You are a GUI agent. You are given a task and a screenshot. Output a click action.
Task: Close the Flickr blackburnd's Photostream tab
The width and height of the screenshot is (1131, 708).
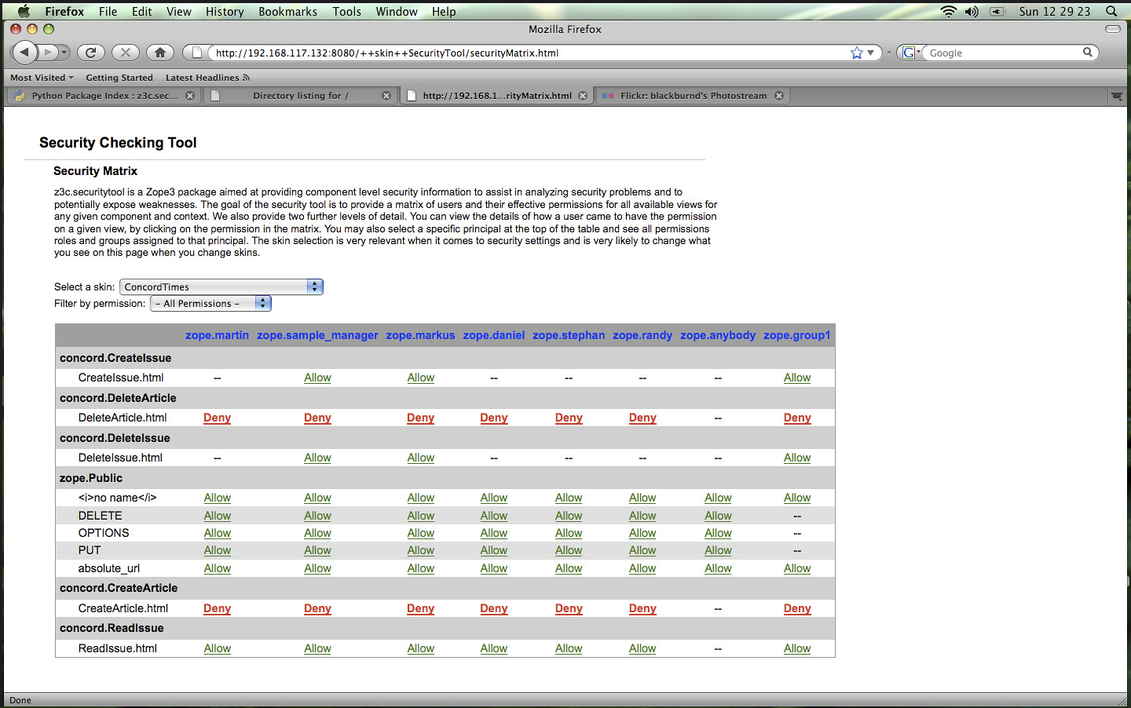[779, 96]
